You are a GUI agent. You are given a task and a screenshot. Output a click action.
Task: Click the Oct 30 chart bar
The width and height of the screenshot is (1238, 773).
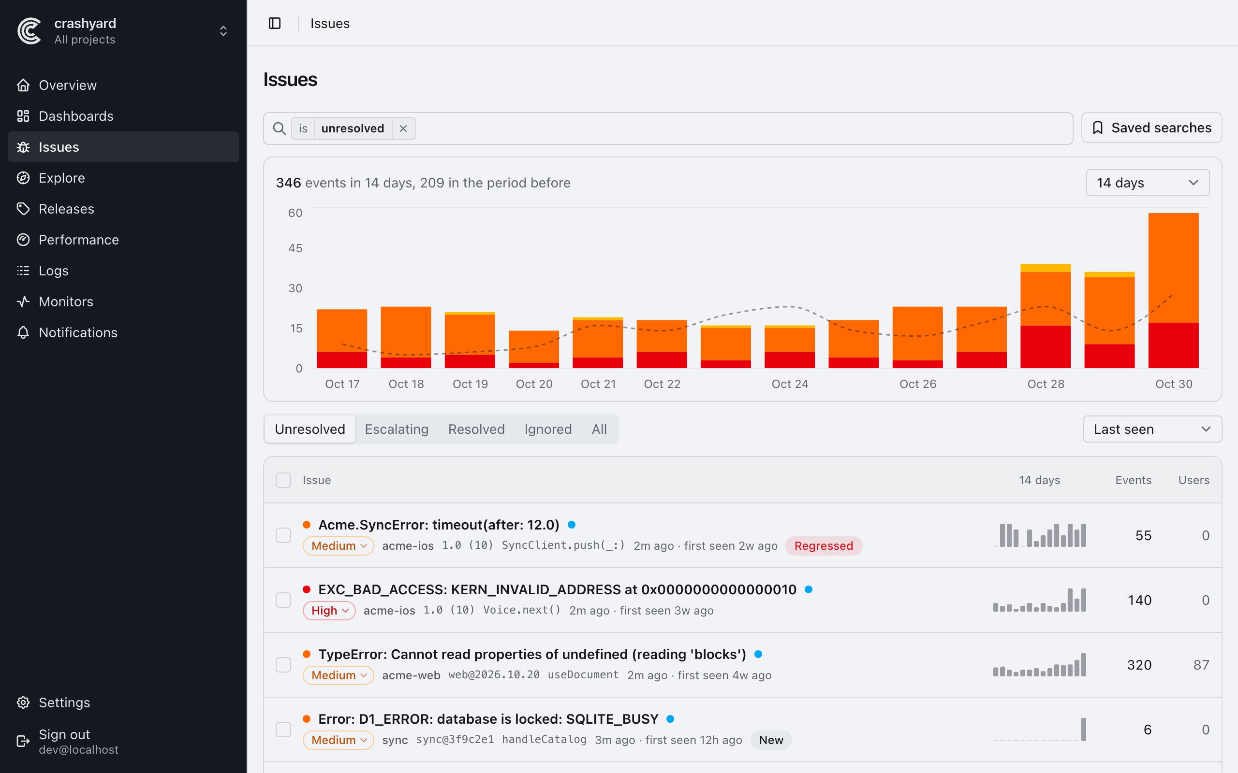(1173, 290)
